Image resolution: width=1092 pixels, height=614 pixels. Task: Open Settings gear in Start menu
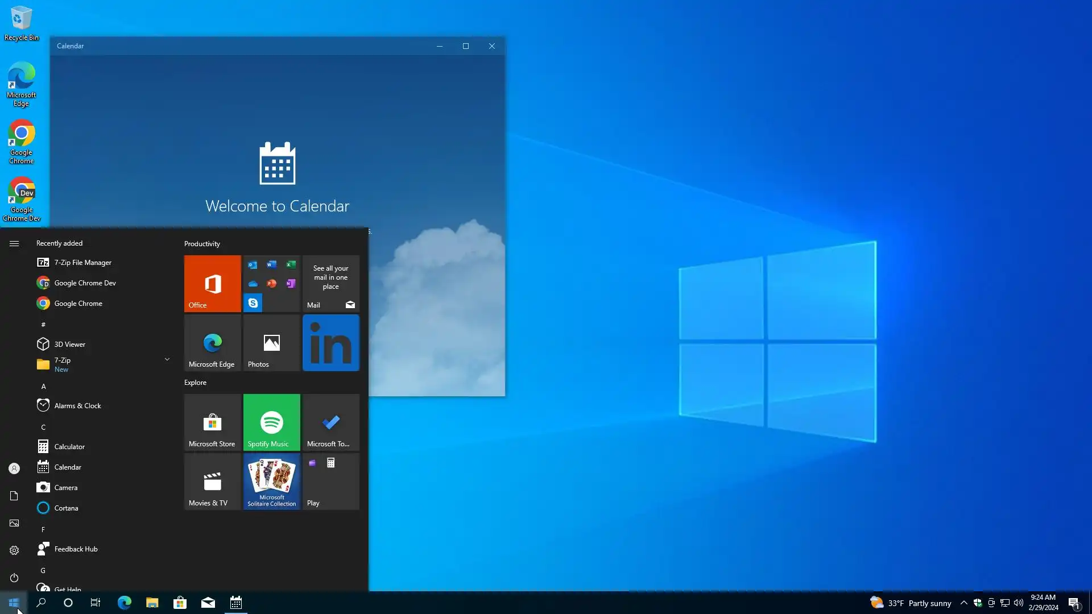pyautogui.click(x=14, y=550)
